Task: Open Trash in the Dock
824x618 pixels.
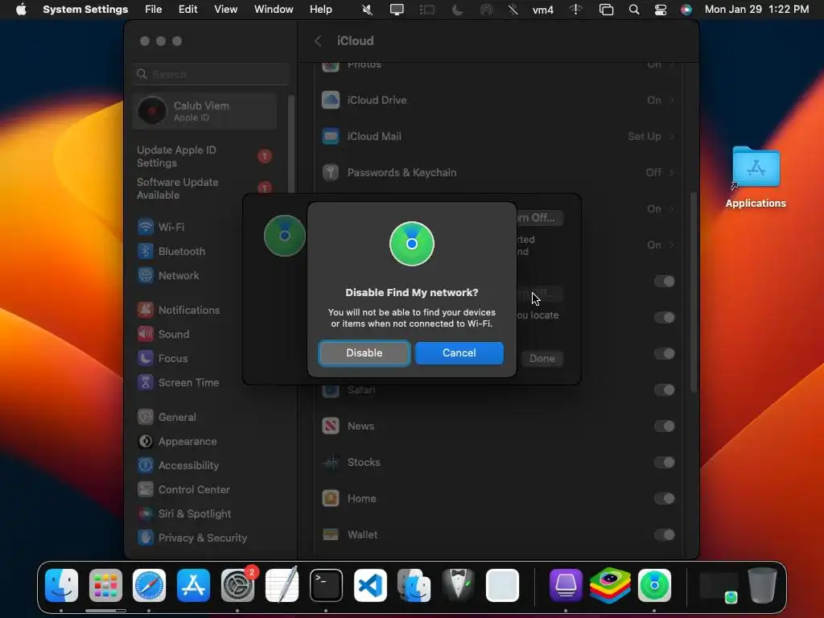Action: pyautogui.click(x=762, y=586)
